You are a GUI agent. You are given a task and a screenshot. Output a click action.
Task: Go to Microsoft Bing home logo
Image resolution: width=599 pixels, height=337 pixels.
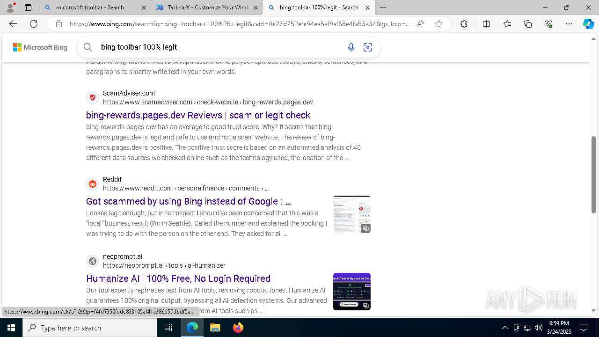(40, 47)
